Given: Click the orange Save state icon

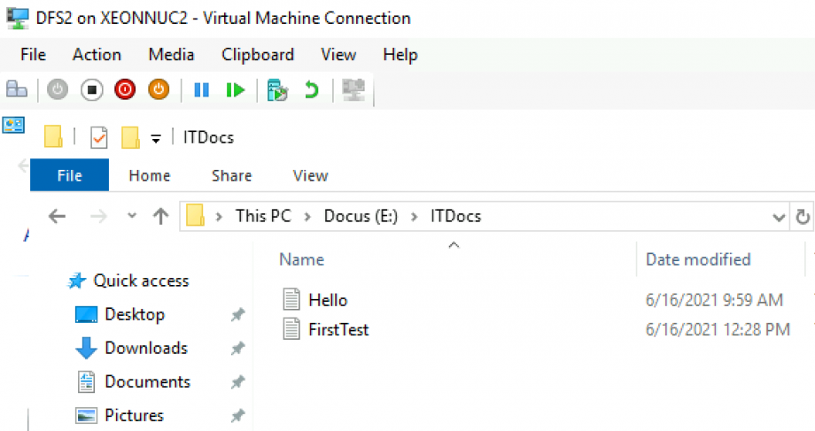Looking at the screenshot, I should pyautogui.click(x=157, y=89).
